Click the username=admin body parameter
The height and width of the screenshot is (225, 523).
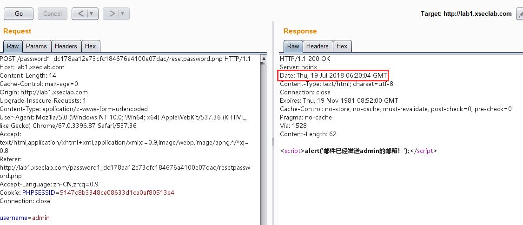coord(25,218)
